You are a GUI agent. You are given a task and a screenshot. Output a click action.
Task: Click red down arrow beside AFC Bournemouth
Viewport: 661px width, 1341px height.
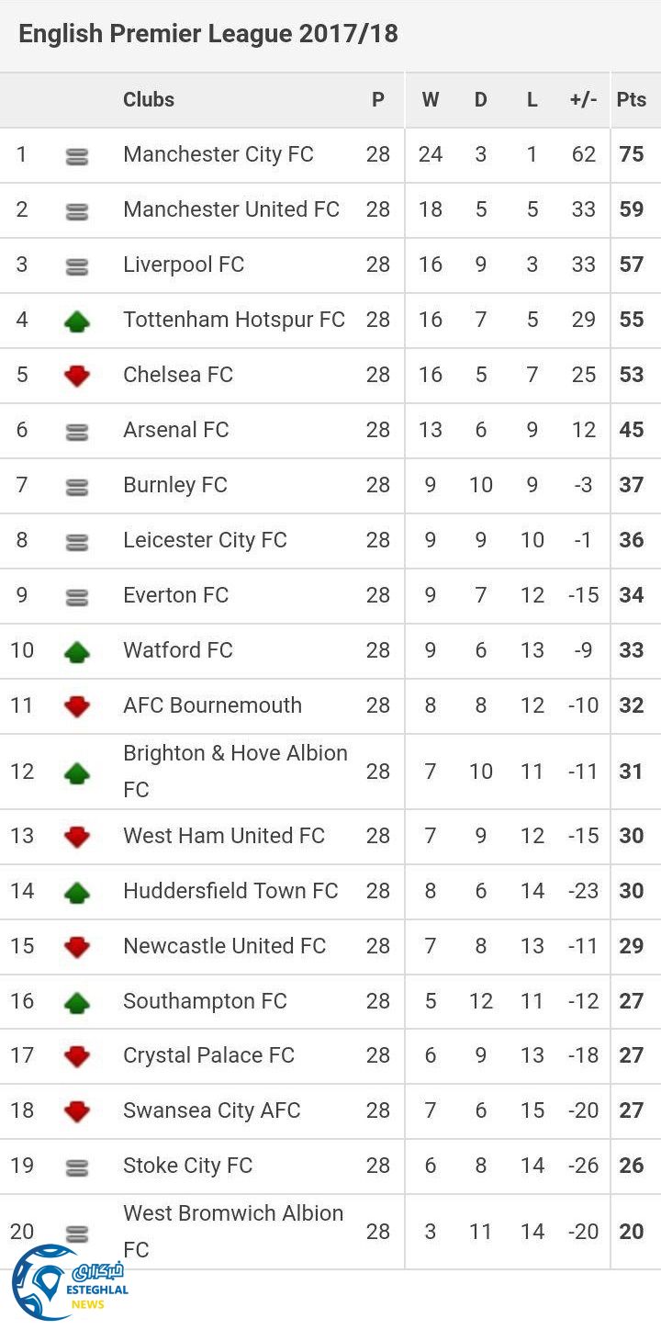tap(77, 706)
